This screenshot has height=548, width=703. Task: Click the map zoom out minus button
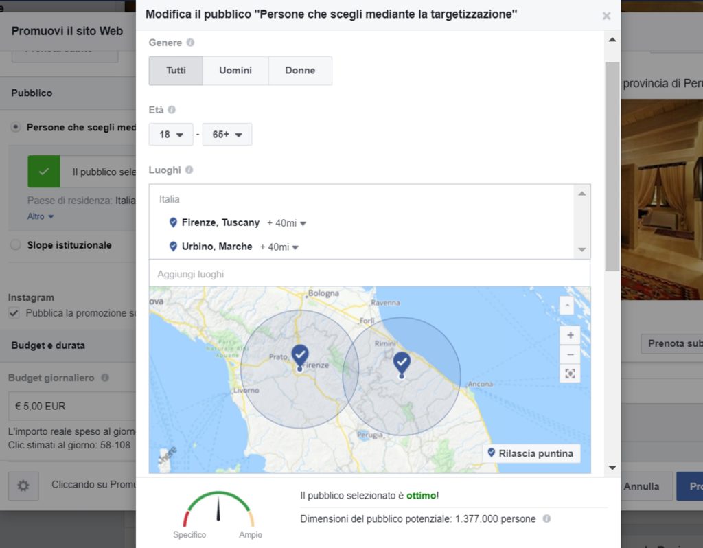click(570, 354)
